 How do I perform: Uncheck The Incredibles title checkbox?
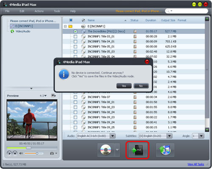75,31
